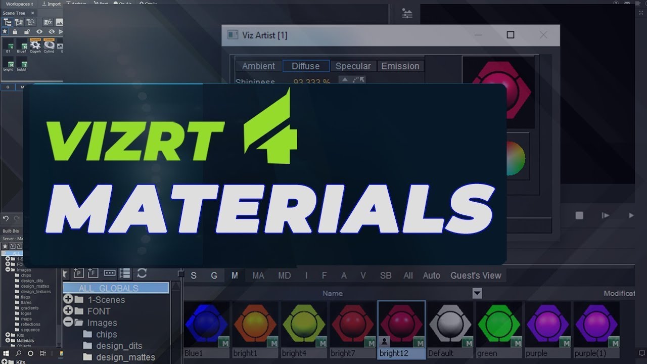This screenshot has width=647, height=364.
Task: Toggle the star favorites icon in Scene Tree
Action: 5,32
